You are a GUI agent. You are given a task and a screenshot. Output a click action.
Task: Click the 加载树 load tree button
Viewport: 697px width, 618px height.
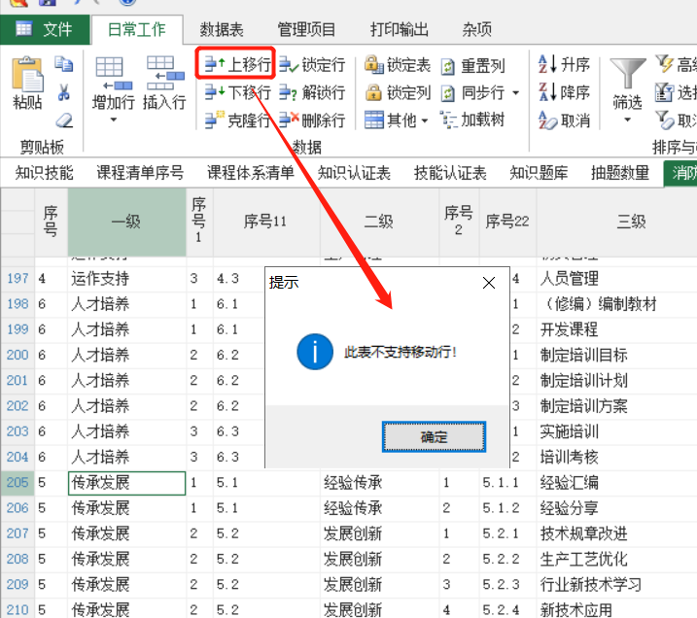coord(472,120)
